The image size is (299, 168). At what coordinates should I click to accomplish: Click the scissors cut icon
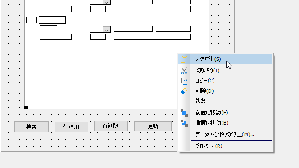184,71
